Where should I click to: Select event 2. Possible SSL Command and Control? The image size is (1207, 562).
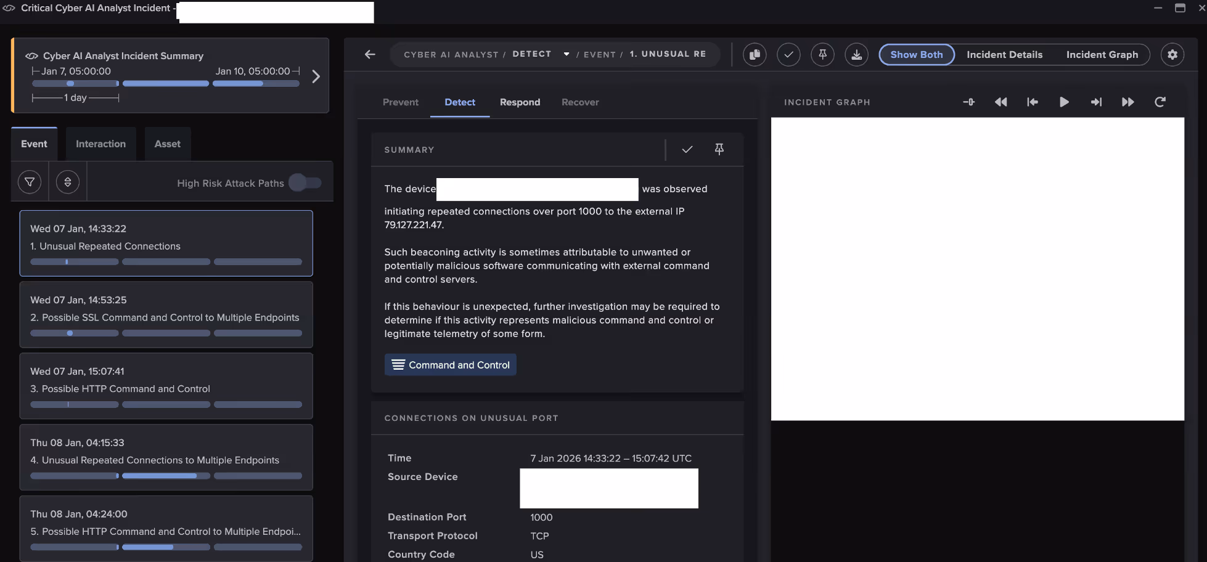[x=166, y=315]
